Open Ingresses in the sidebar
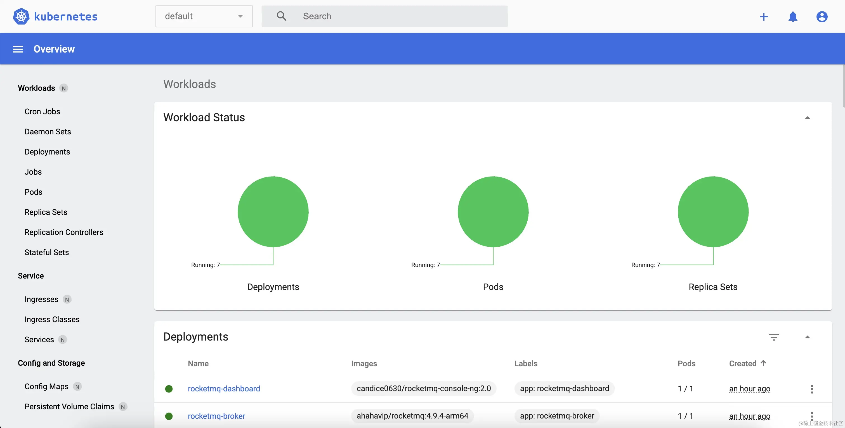The width and height of the screenshot is (845, 428). tap(41, 299)
